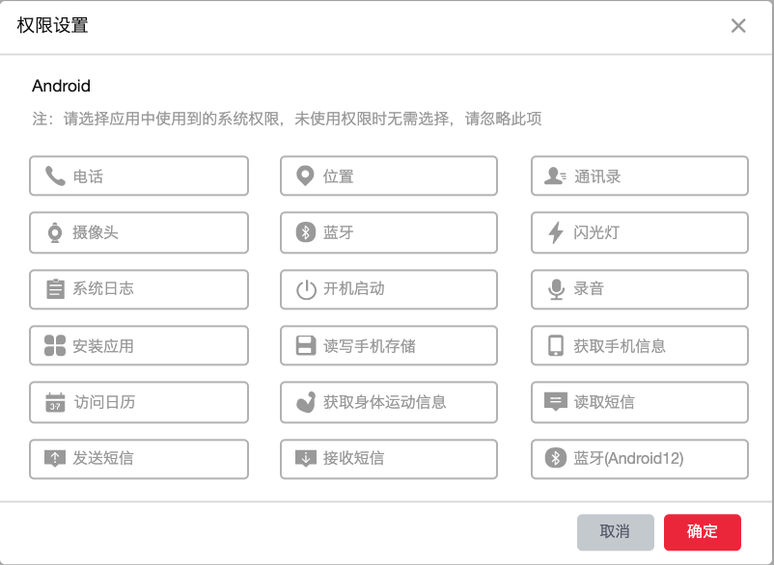This screenshot has width=774, height=565.
Task: Click the floppy disk storage icon
Action: 305,346
